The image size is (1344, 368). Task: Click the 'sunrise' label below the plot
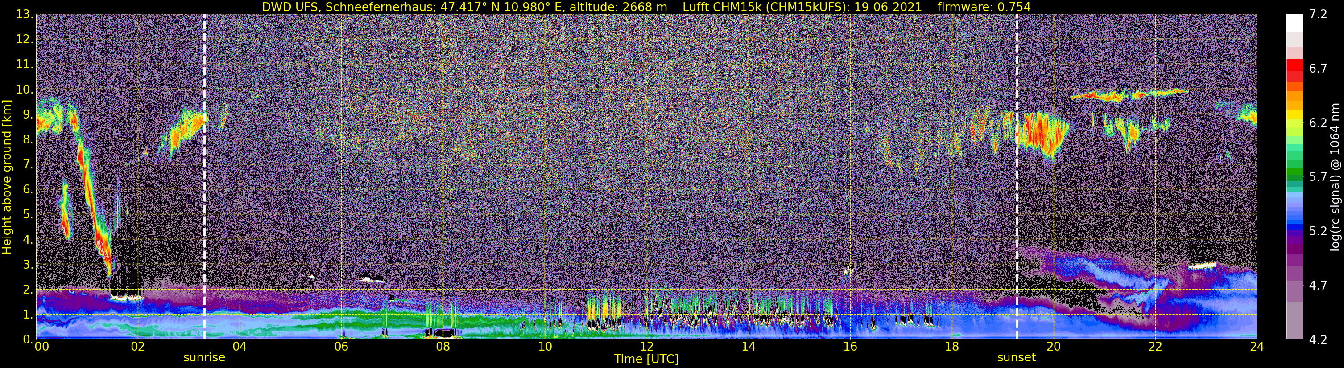click(204, 357)
